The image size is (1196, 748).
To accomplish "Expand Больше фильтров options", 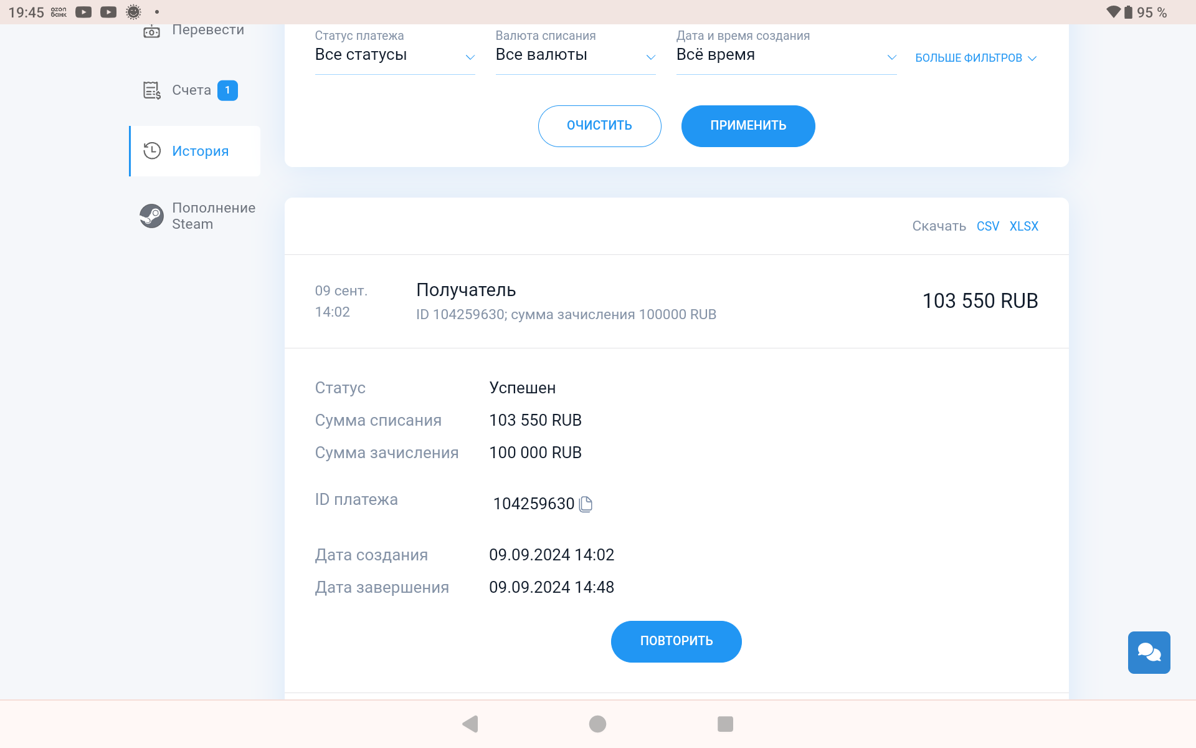I will pyautogui.click(x=975, y=58).
